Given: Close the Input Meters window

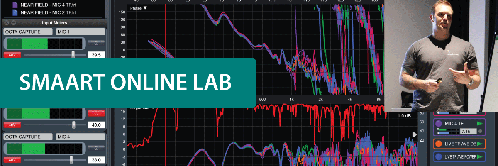Looking at the screenshot, I should (7, 22).
